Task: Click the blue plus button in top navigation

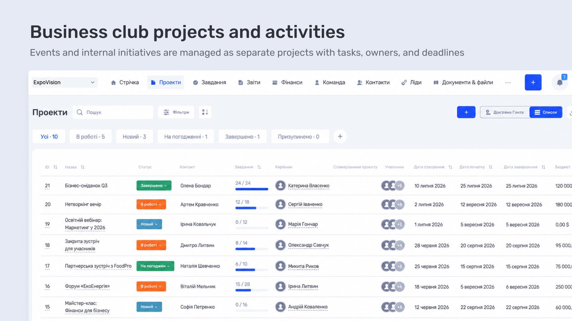Action: [x=533, y=82]
